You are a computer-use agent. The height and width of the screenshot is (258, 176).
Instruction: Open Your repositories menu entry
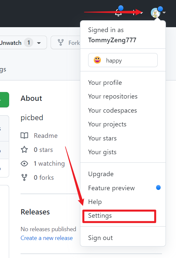tap(113, 96)
